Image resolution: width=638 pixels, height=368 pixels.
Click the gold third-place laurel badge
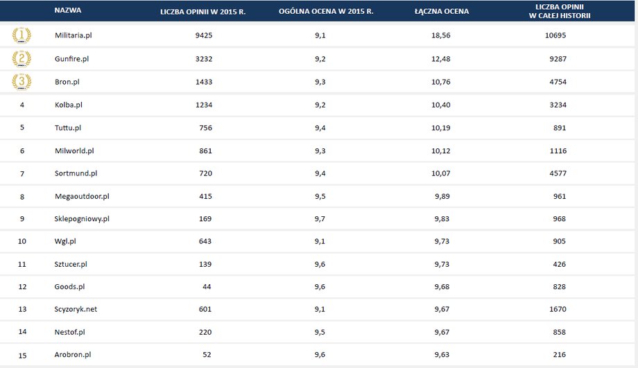point(21,82)
